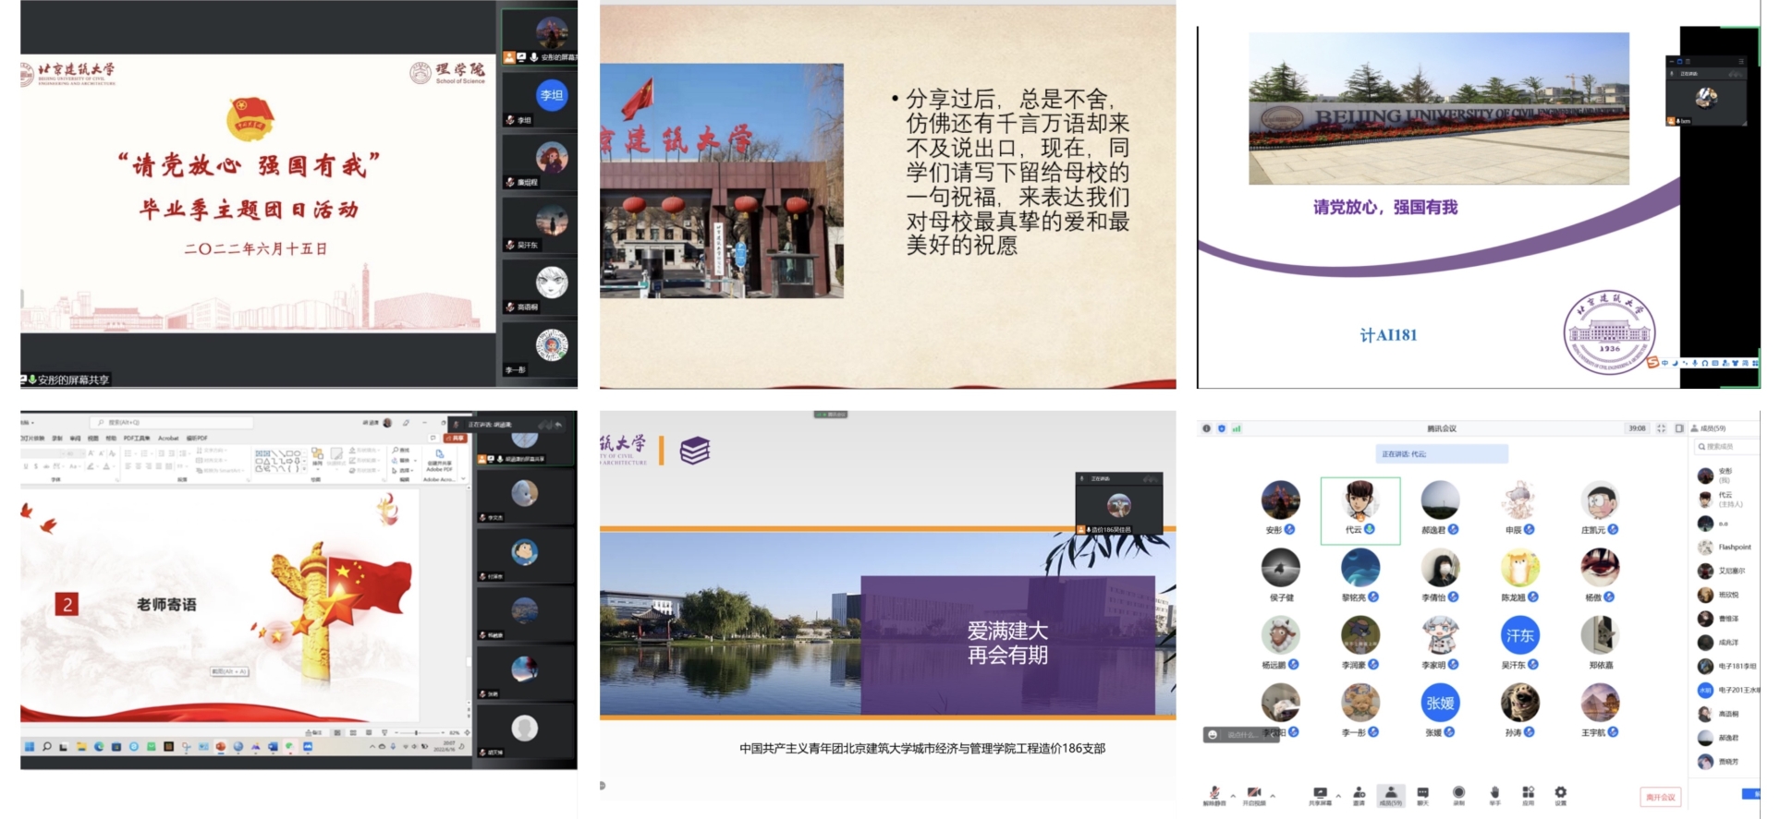Open the chat icon in meeting toolbar
Image resolution: width=1780 pixels, height=819 pixels.
(x=1423, y=793)
